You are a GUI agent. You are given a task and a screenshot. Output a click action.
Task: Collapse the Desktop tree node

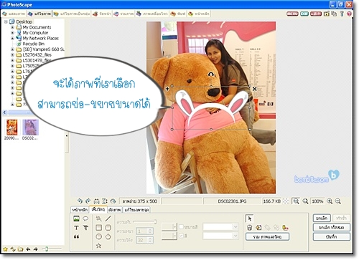pyautogui.click(x=6, y=21)
